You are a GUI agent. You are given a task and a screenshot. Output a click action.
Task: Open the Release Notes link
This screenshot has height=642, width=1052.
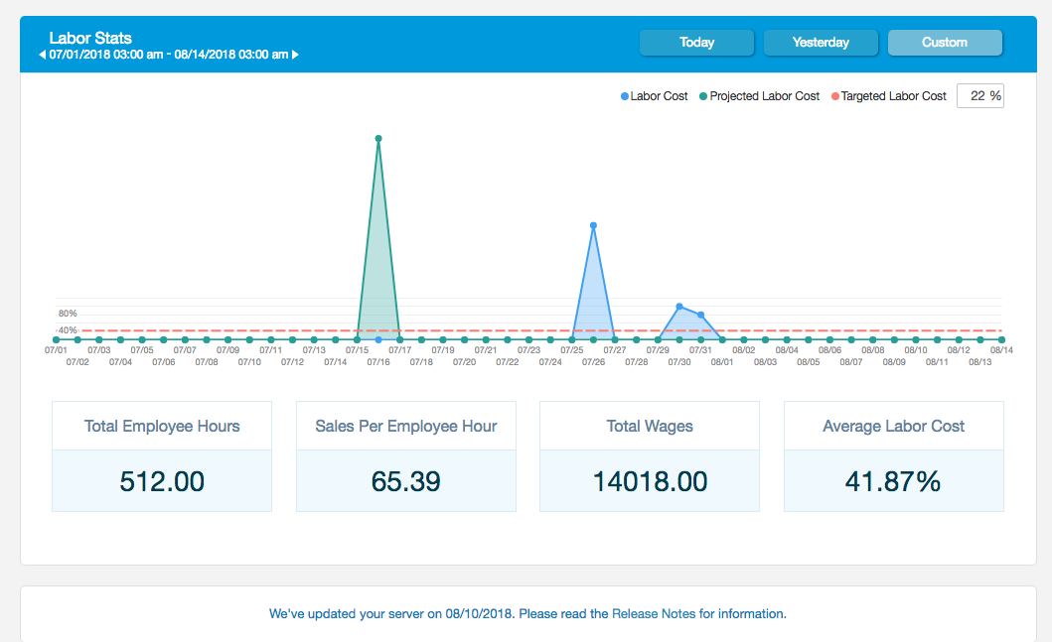pos(654,614)
